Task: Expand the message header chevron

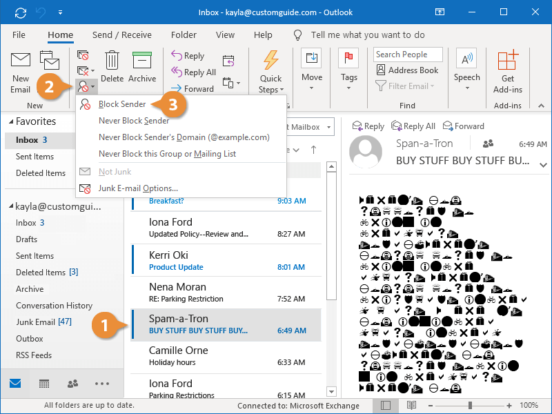Action: point(543,165)
